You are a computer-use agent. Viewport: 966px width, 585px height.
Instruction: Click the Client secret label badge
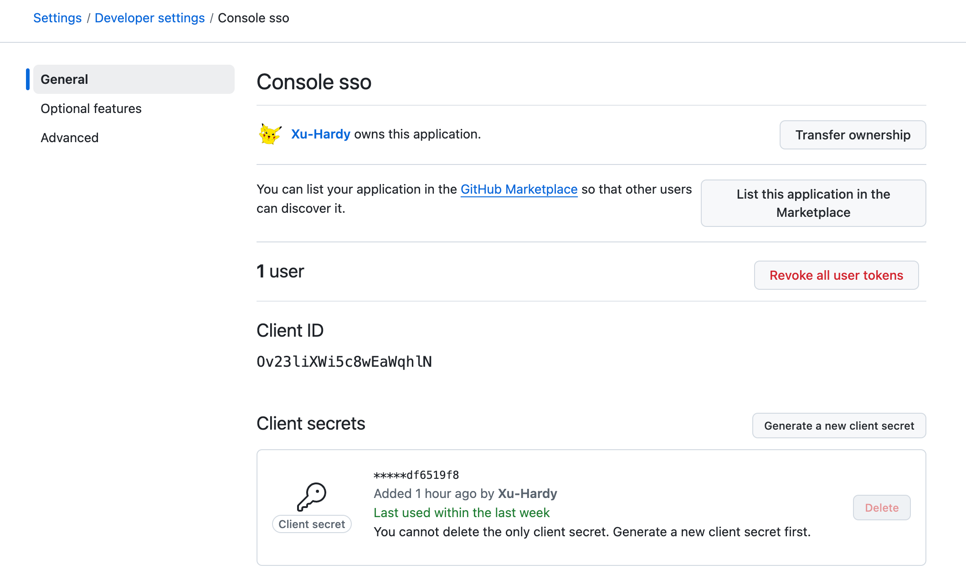click(x=312, y=524)
